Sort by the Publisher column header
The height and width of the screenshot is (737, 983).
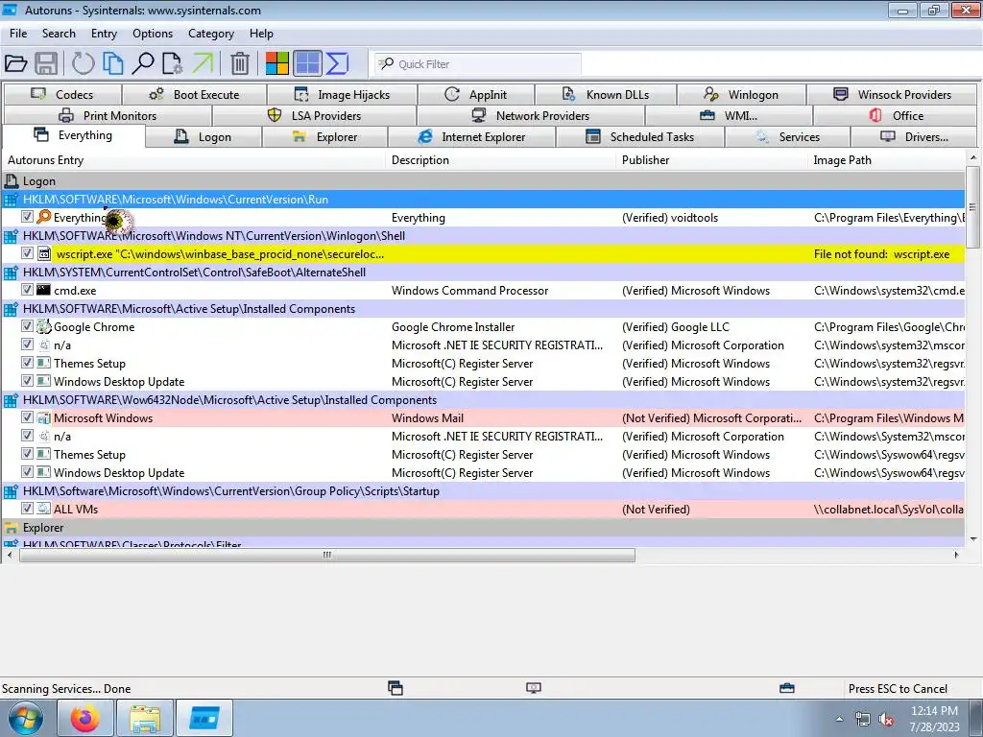click(x=711, y=160)
